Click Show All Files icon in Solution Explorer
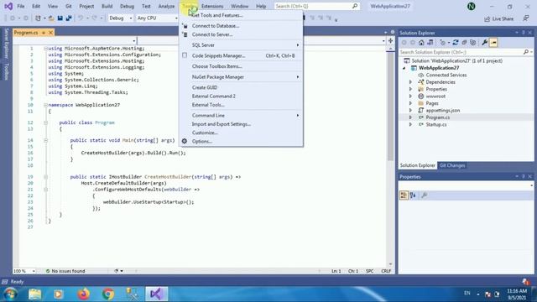This screenshot has width=537, height=302. click(473, 43)
